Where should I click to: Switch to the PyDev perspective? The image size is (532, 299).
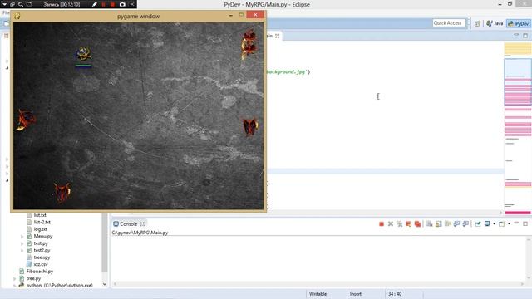point(518,23)
